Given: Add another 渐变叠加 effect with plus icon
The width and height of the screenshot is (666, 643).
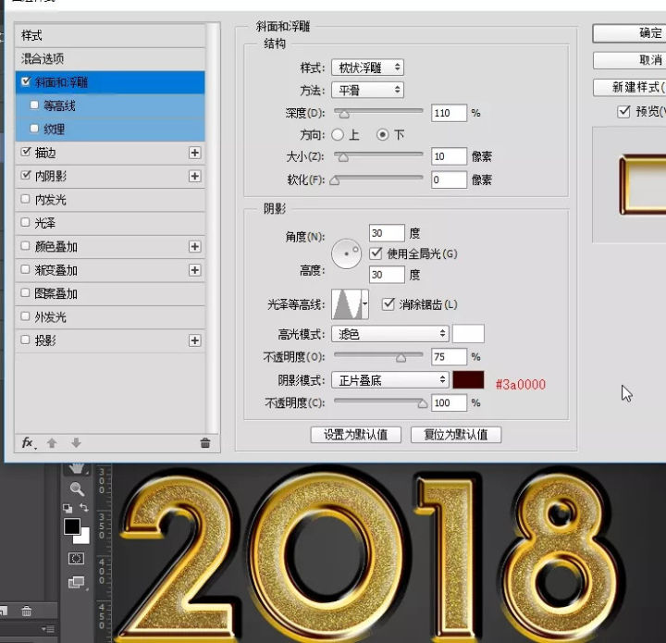Looking at the screenshot, I should click(x=194, y=270).
